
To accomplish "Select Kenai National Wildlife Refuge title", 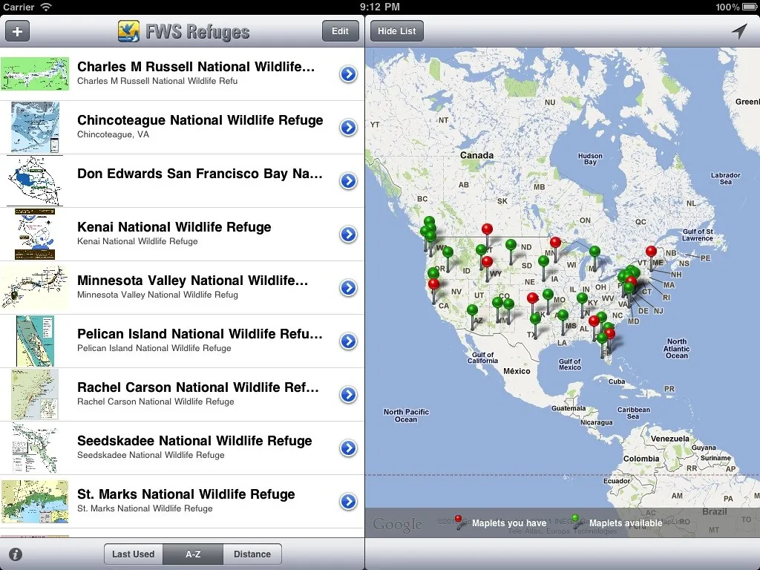I will [x=174, y=227].
